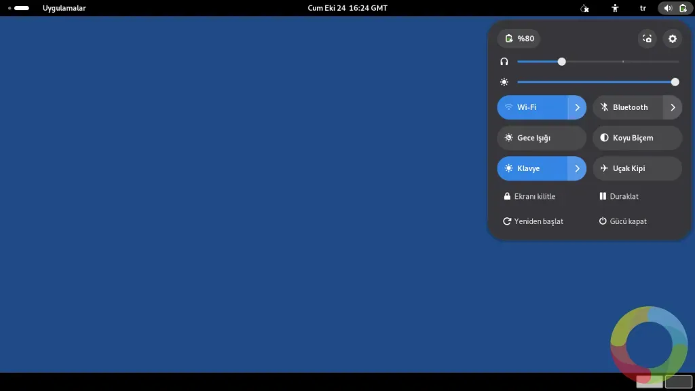Viewport: 695px width, 391px height.
Task: Click Yeniden başlat to restart
Action: click(x=533, y=221)
